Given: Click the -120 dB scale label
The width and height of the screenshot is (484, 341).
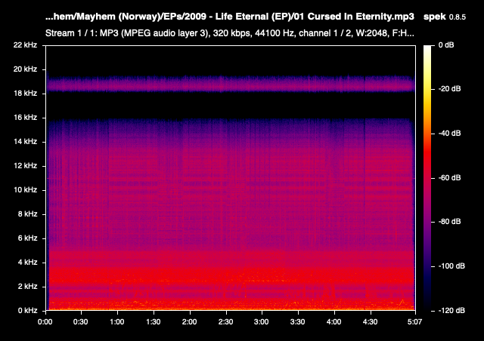Looking at the screenshot, I should click(451, 311).
